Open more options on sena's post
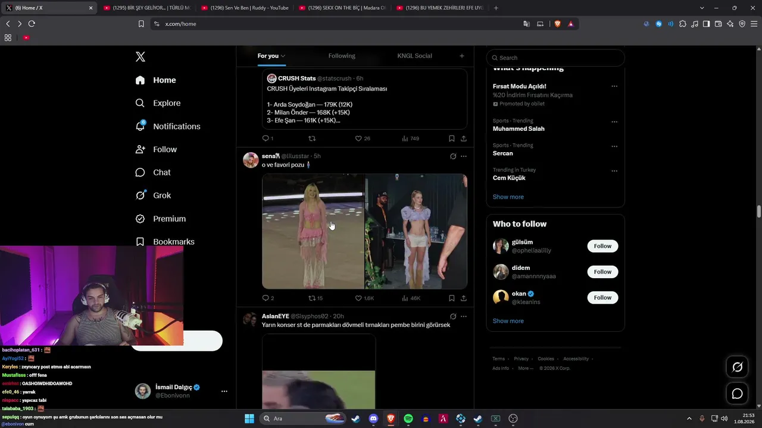The image size is (762, 428). coord(464,156)
